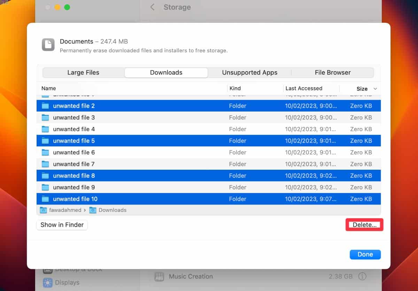Click the Music Creation app icon
This screenshot has height=291, width=418.
click(160, 276)
